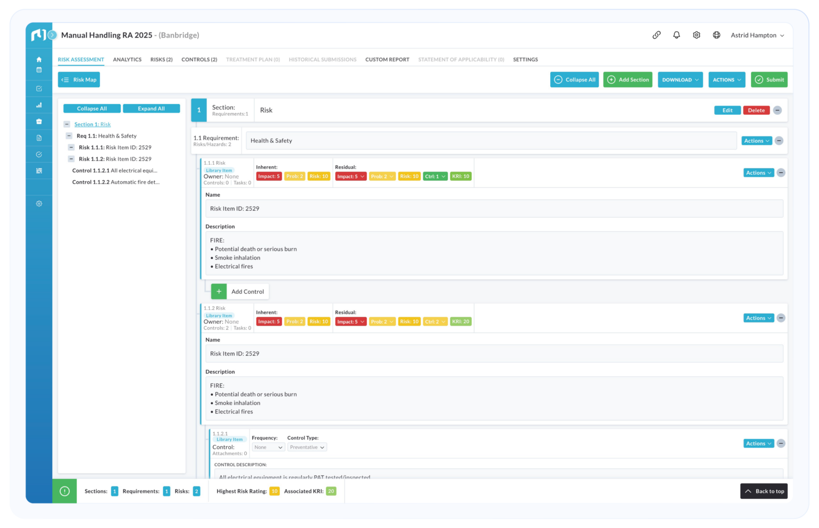Switch to the ANALYTICS tab
Image resolution: width=819 pixels, height=528 pixels.
127,60
